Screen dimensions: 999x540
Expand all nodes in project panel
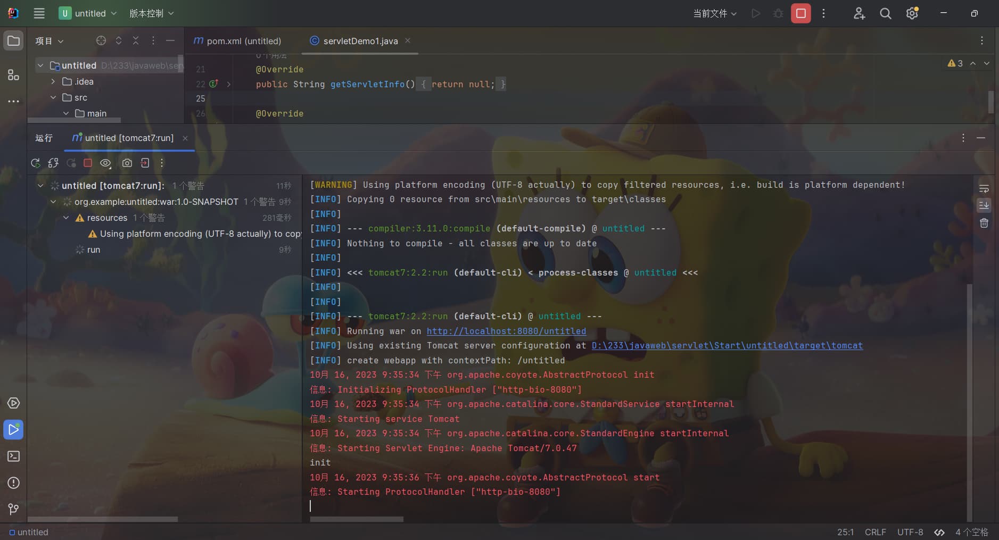(x=119, y=40)
